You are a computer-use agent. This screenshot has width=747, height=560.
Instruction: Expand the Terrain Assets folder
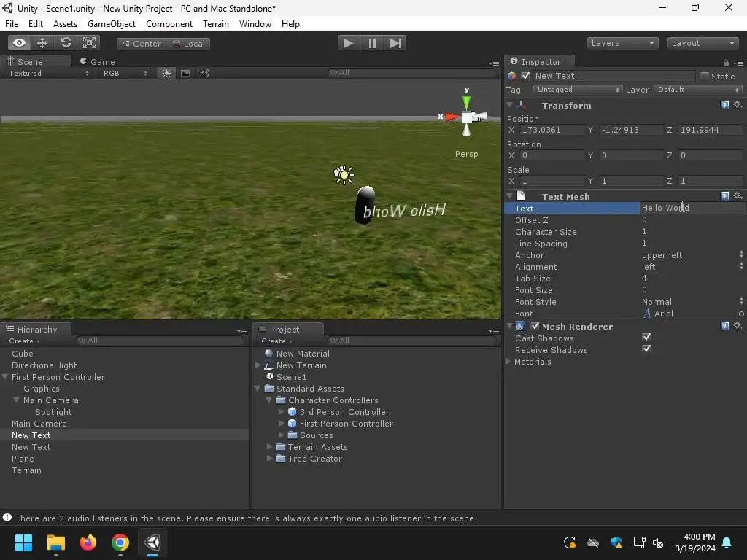(x=270, y=447)
